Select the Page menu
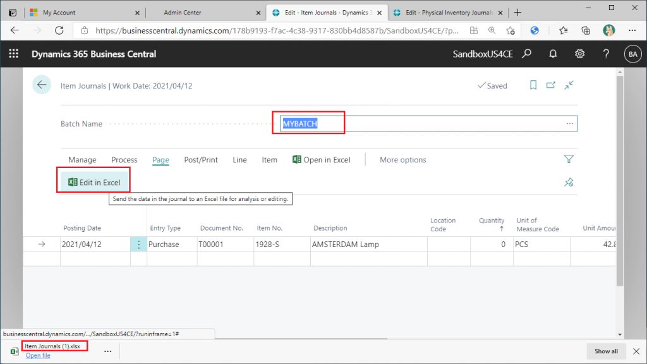Image resolution: width=647 pixels, height=364 pixels. [160, 160]
